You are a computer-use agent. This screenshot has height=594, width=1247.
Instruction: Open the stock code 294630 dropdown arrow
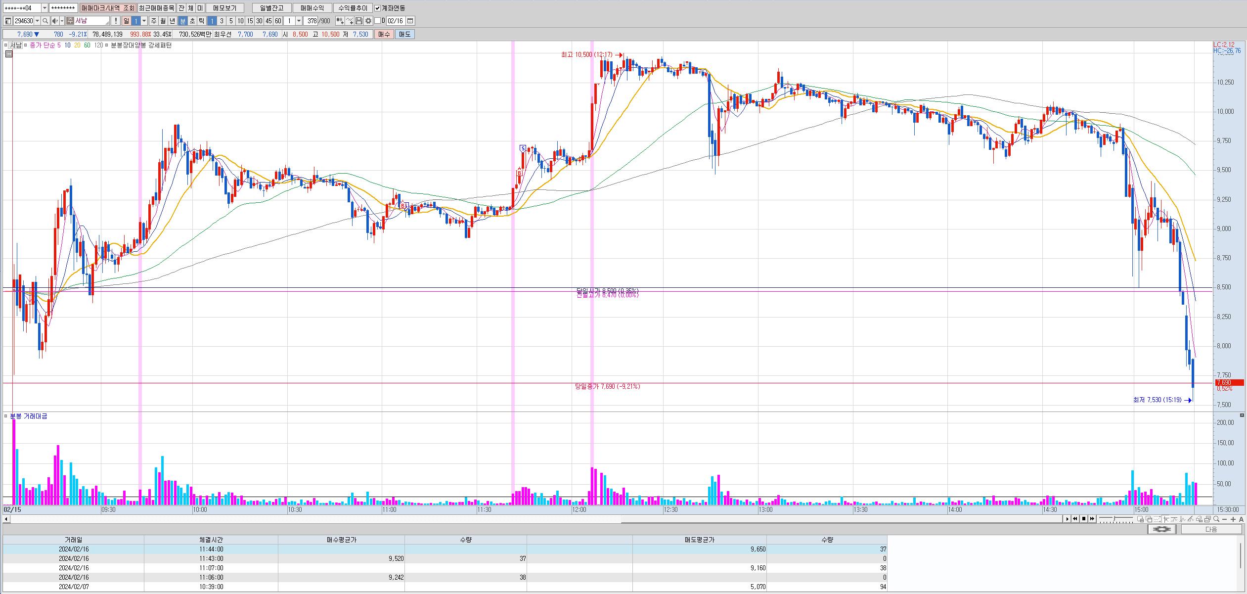pyautogui.click(x=38, y=21)
